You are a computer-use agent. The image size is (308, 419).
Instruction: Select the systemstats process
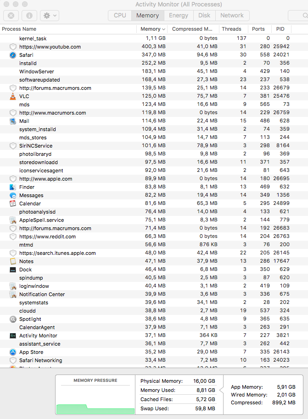pyautogui.click(x=154, y=303)
